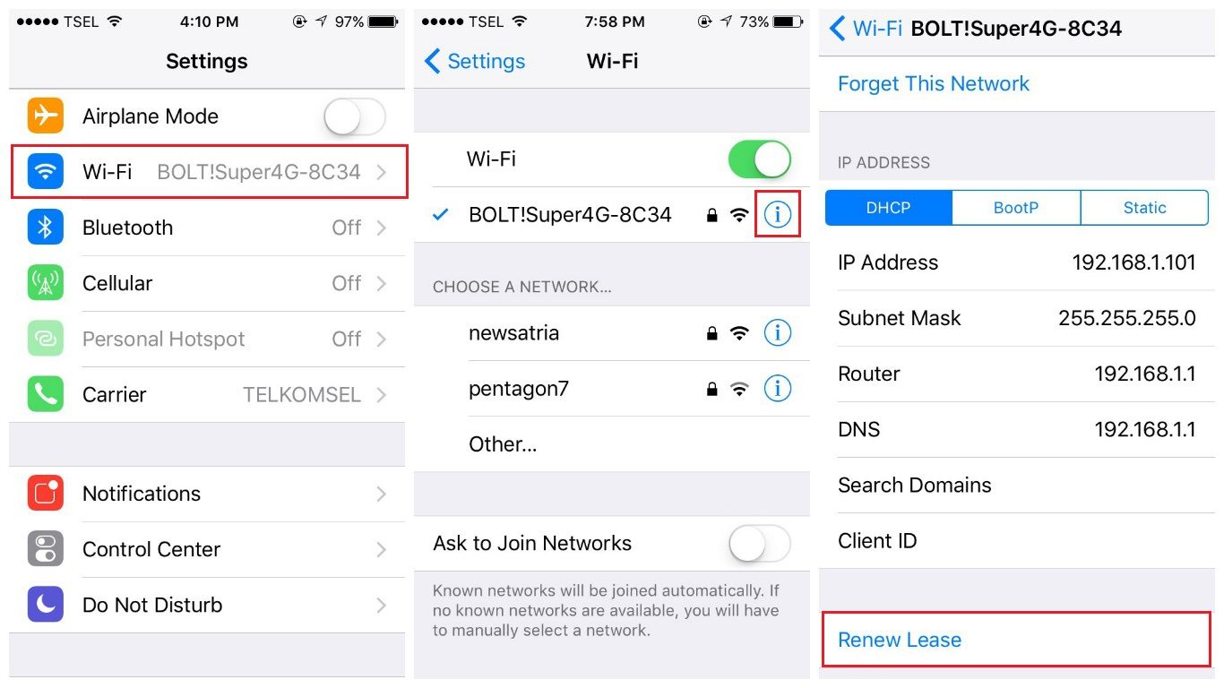
Task: Open the Control Center row chevron
Action: click(382, 549)
